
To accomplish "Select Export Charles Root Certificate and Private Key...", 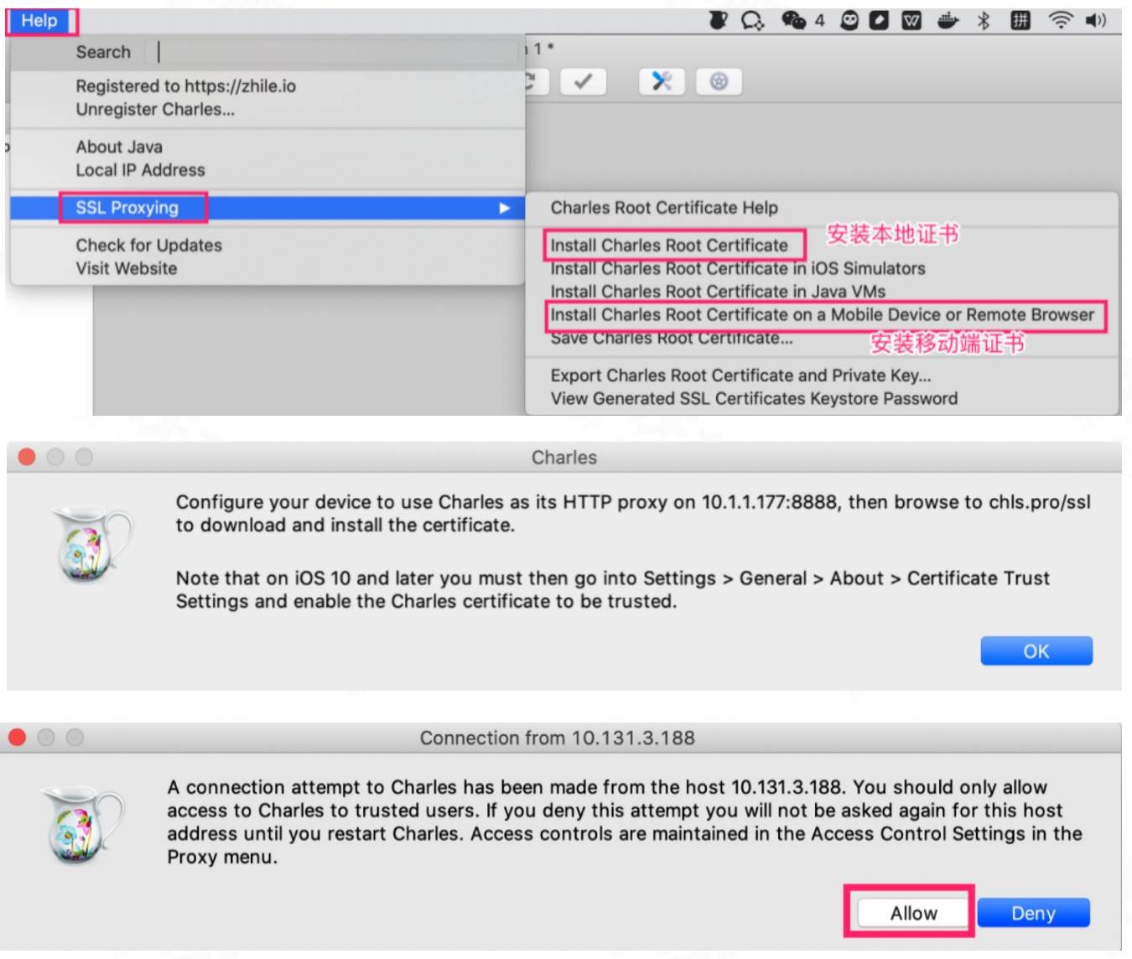I will [x=740, y=376].
